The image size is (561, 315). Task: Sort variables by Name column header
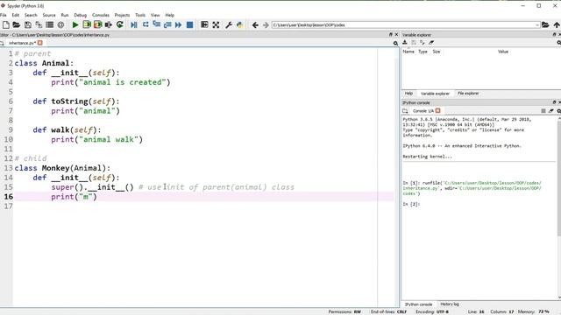point(408,52)
